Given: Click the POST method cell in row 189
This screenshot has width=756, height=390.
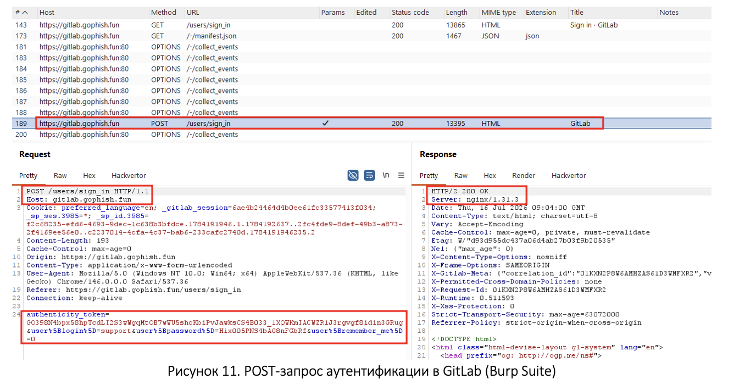Looking at the screenshot, I should [x=160, y=124].
